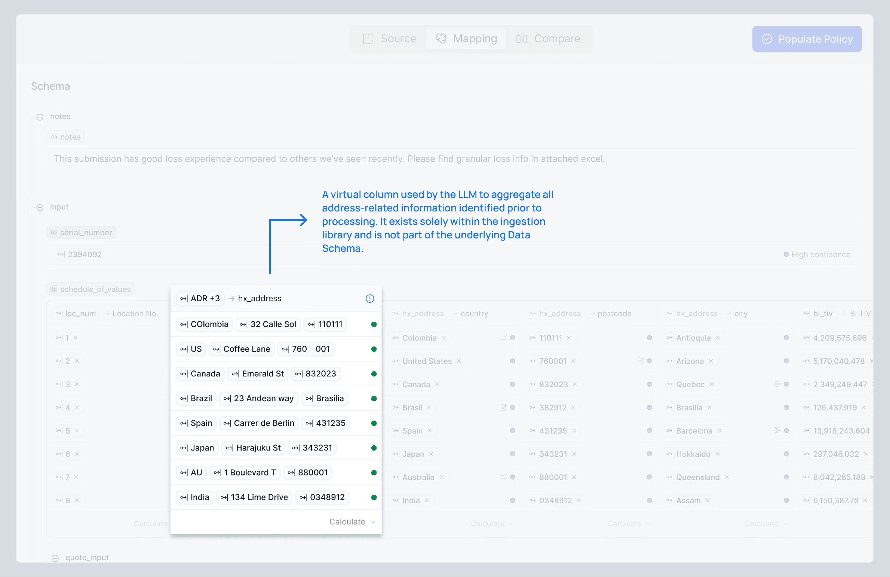Collapse the notes section
The image size is (890, 577).
click(x=40, y=117)
